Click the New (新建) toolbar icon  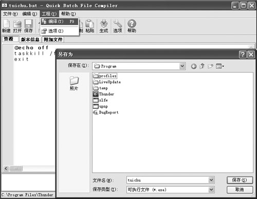(7, 26)
